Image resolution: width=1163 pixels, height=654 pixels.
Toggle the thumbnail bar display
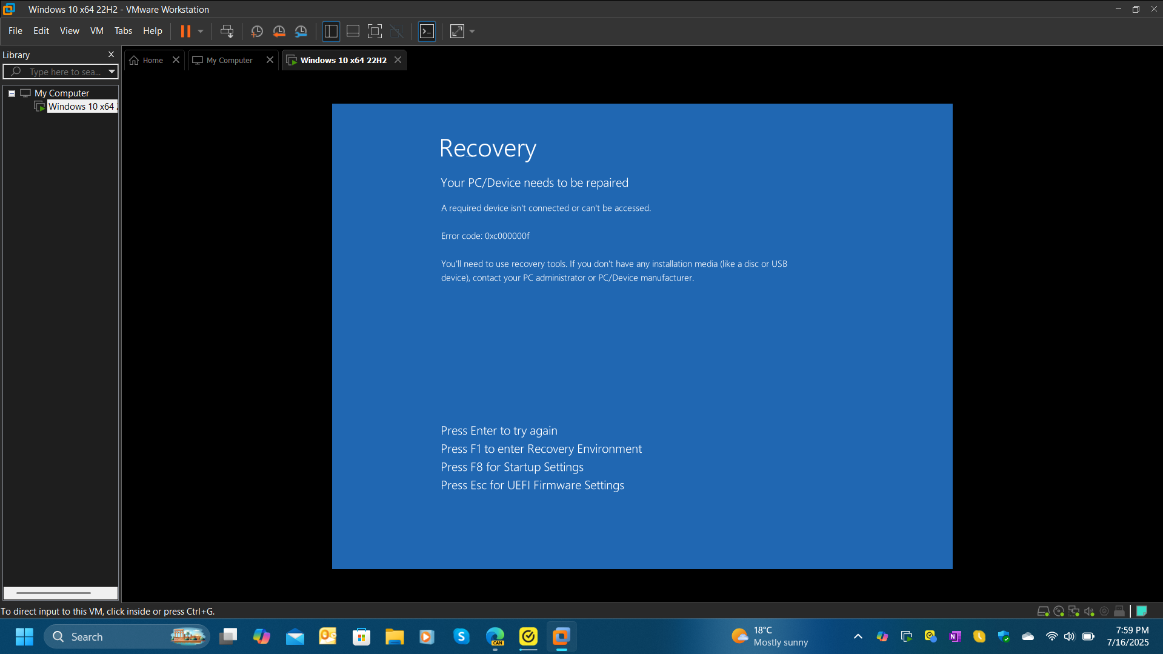point(352,31)
